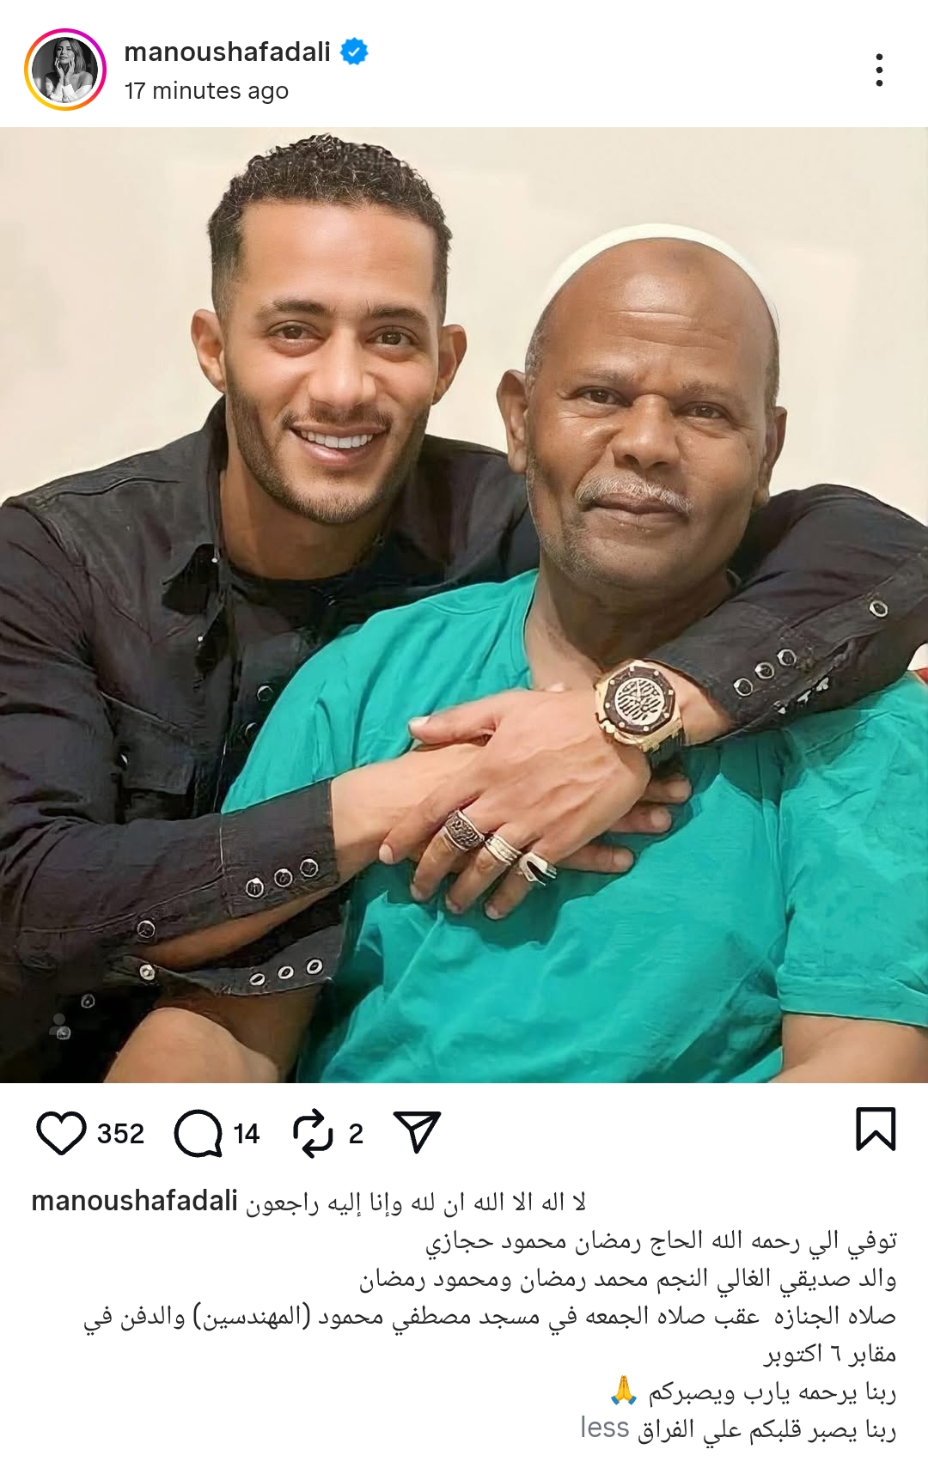
Task: Click the praying hands emoji in caption
Action: click(623, 1390)
